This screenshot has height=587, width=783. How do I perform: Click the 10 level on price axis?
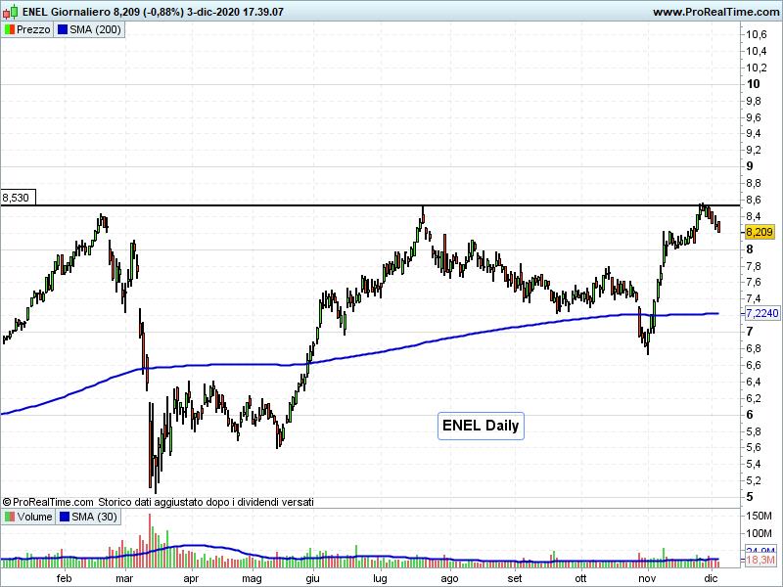754,83
